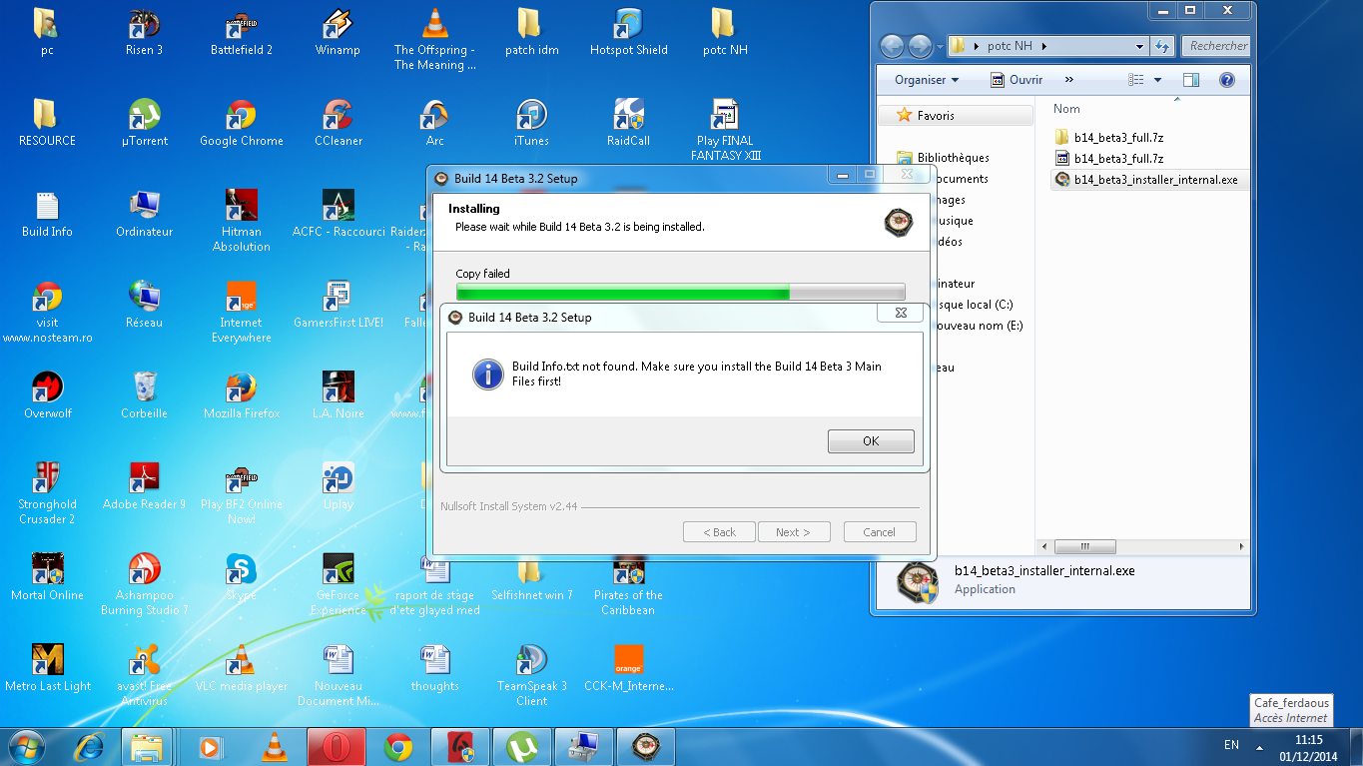Open Overwolf desktop shortcut
Viewport: 1363px width, 766px height.
point(47,396)
